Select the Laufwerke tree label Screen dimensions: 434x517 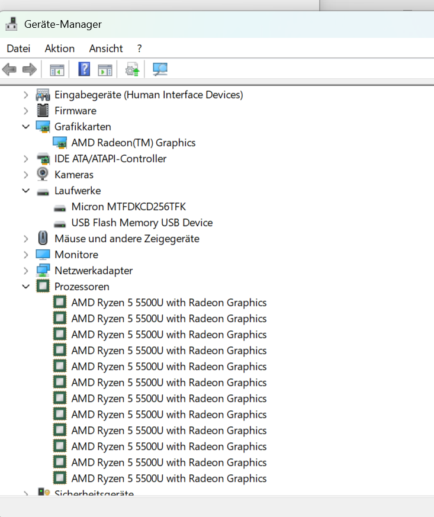click(x=78, y=191)
